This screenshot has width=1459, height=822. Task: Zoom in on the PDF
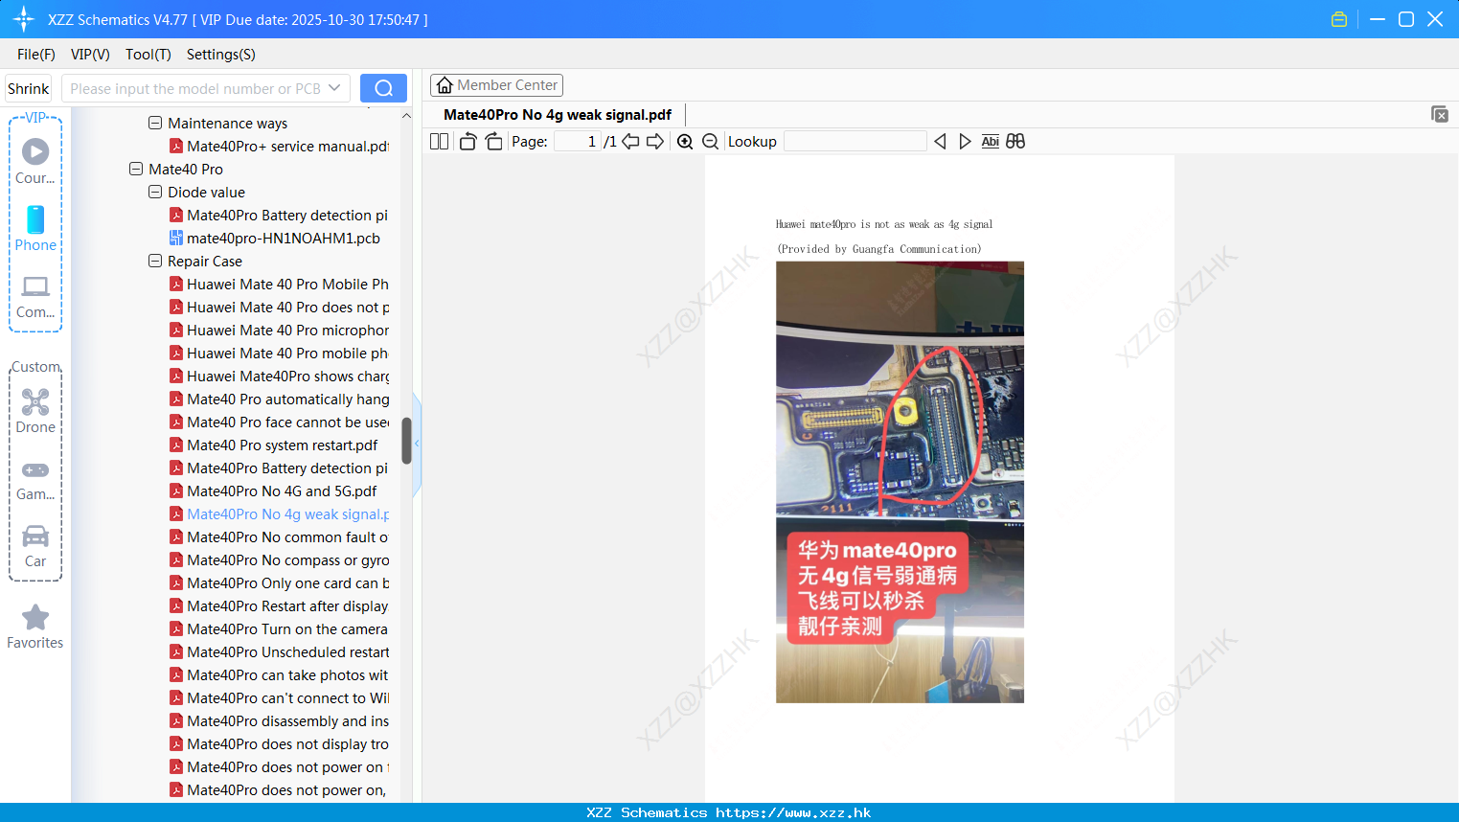pyautogui.click(x=685, y=142)
